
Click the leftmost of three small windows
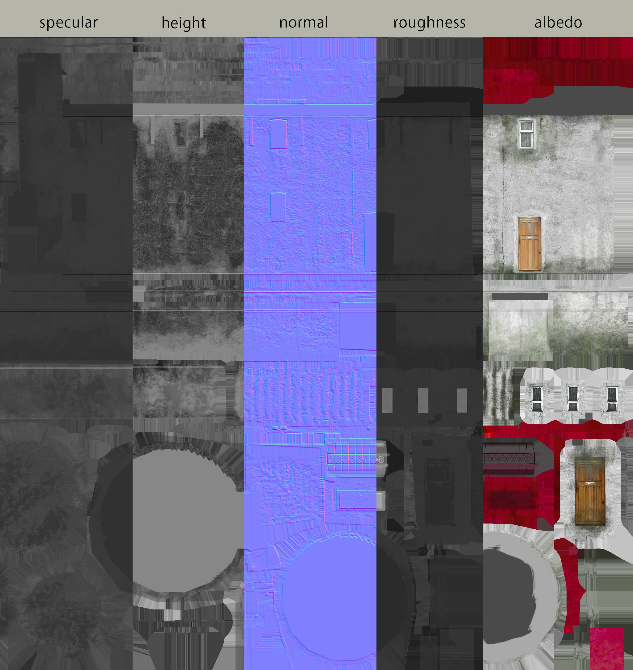pos(537,399)
